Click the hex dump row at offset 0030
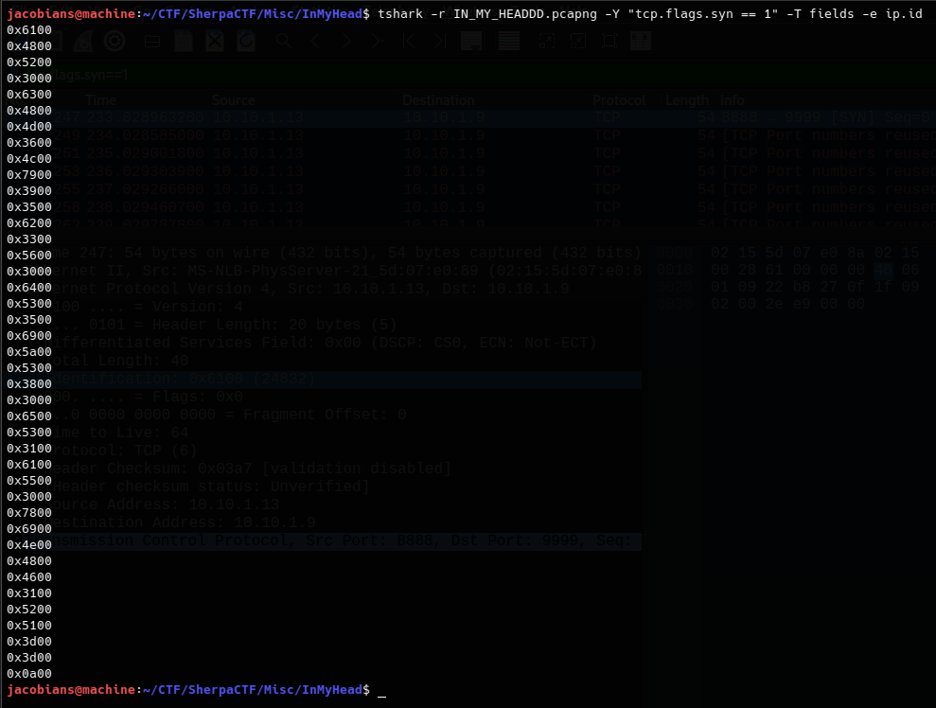936x708 pixels. coord(761,305)
